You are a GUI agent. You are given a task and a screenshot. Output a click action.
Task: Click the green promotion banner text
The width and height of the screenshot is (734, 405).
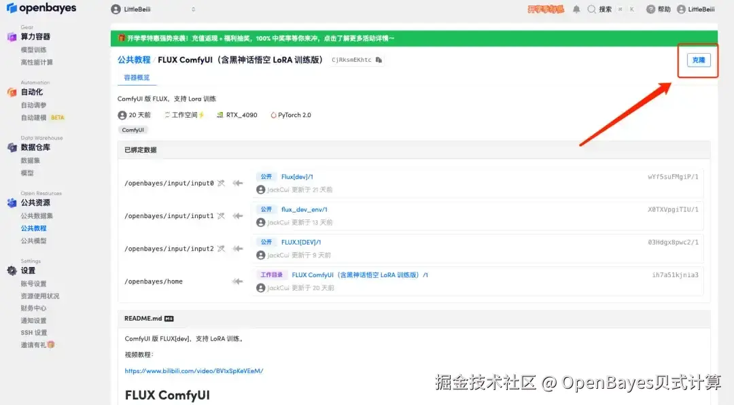coord(261,38)
